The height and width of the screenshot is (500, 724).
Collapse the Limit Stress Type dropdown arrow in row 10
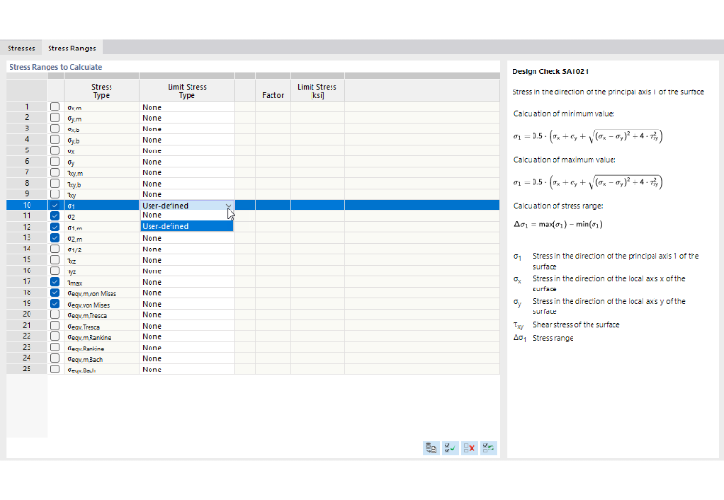click(229, 206)
